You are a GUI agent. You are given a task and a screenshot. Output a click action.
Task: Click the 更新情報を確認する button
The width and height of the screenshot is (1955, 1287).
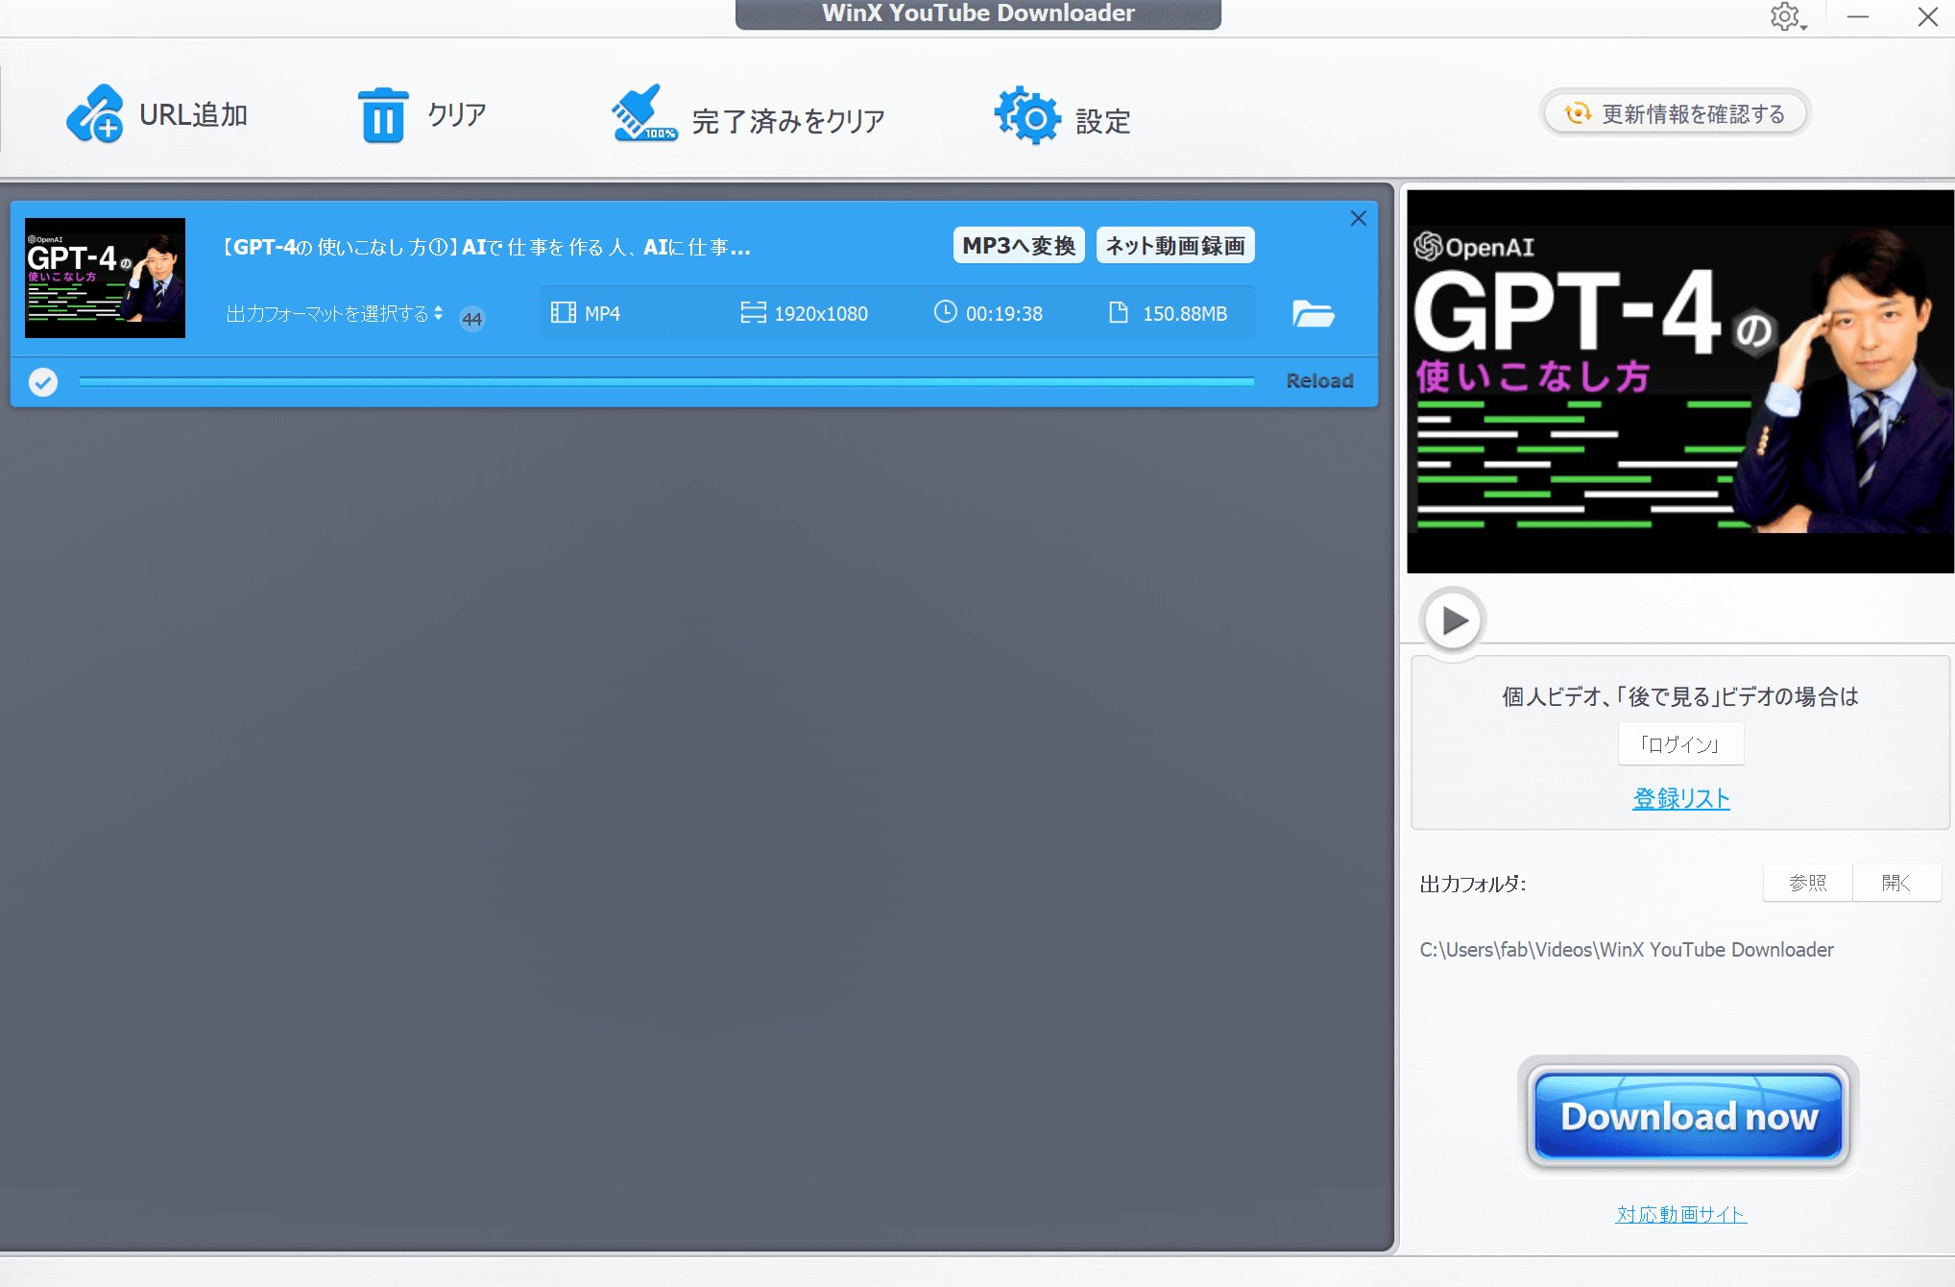click(1675, 113)
